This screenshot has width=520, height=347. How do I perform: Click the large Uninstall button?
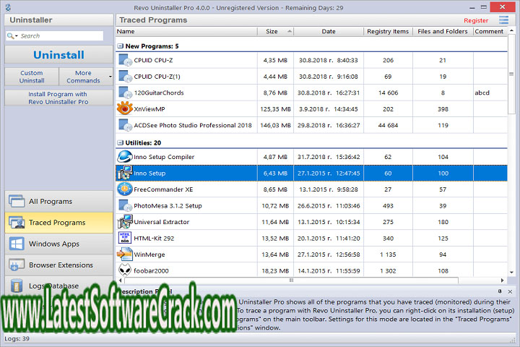pyautogui.click(x=58, y=55)
